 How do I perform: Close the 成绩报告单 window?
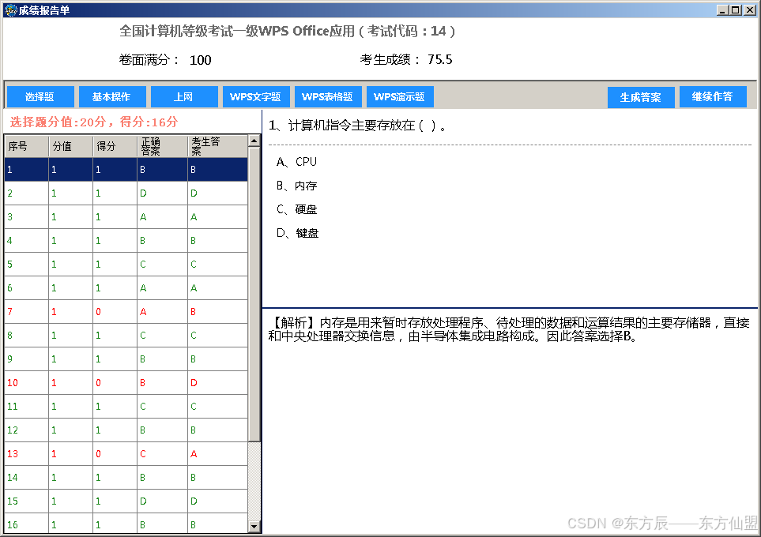point(750,9)
